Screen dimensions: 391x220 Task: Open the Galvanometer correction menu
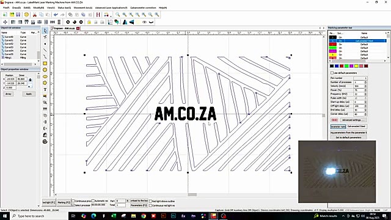click(x=143, y=8)
